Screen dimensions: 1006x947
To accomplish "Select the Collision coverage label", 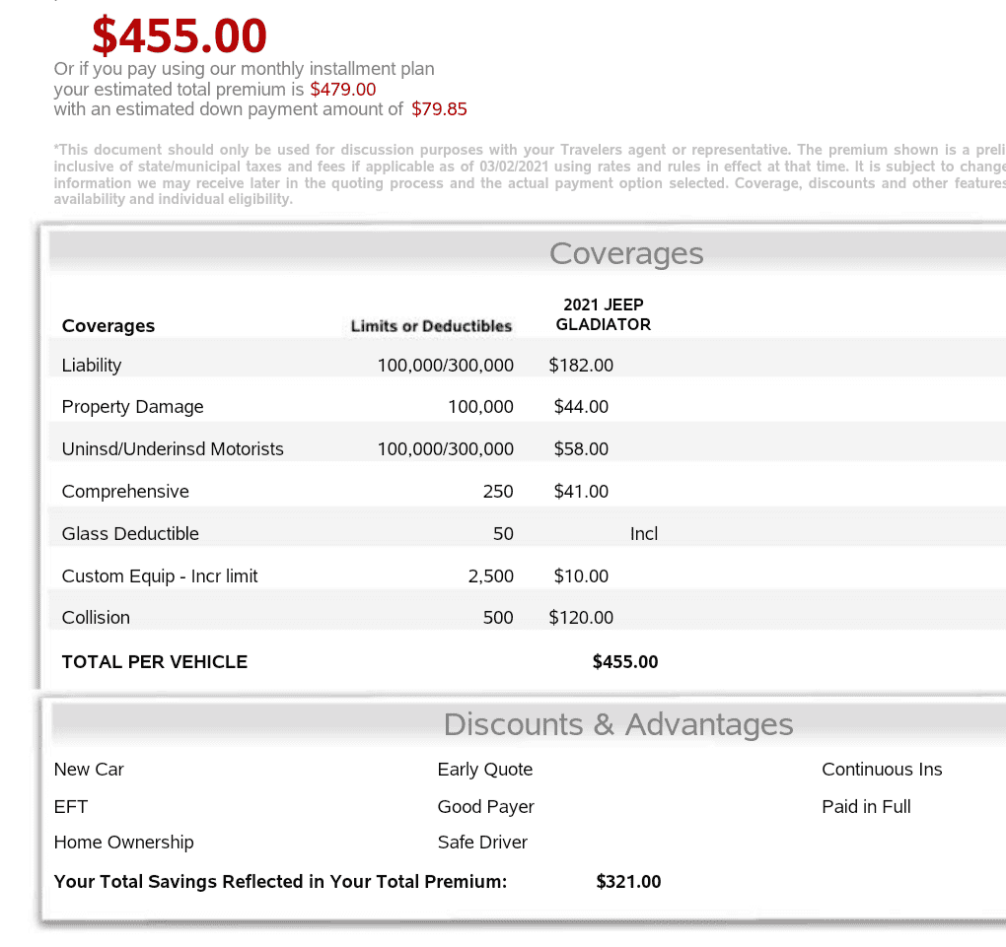I will [96, 618].
